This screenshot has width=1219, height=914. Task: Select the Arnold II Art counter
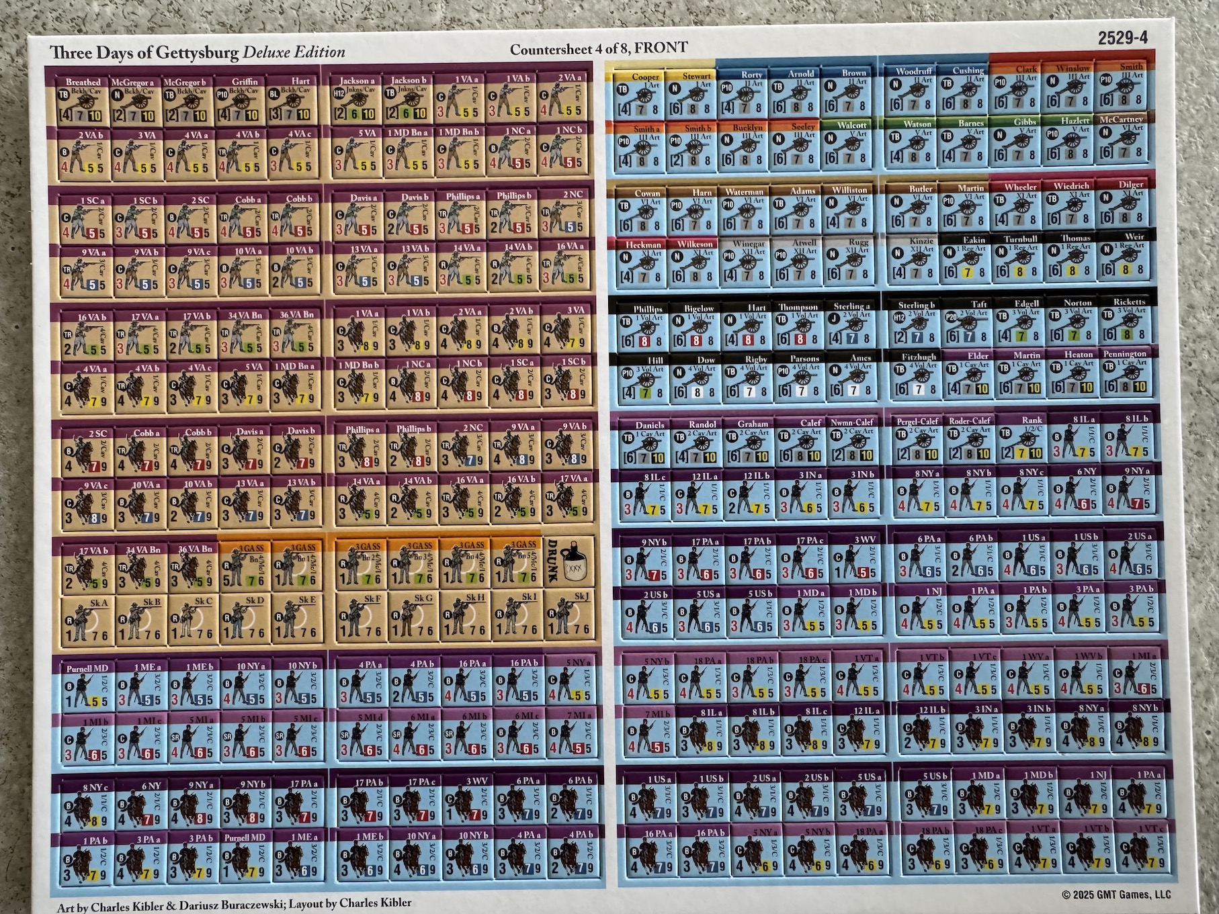(x=794, y=93)
